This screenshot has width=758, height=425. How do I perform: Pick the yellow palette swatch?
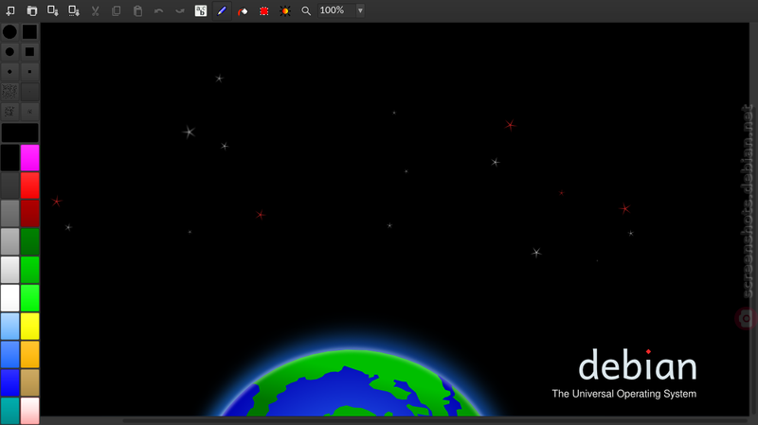(x=30, y=326)
